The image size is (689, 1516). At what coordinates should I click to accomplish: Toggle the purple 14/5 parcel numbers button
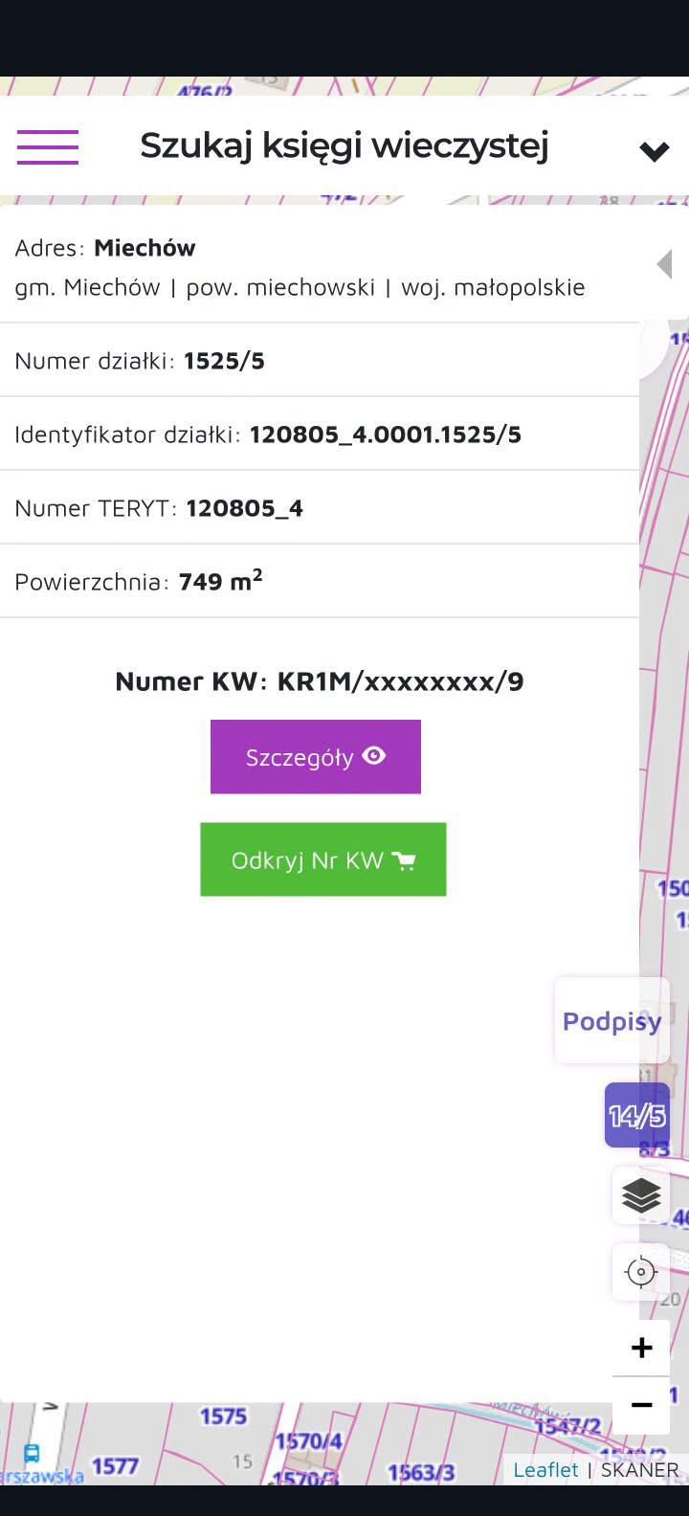[637, 1115]
